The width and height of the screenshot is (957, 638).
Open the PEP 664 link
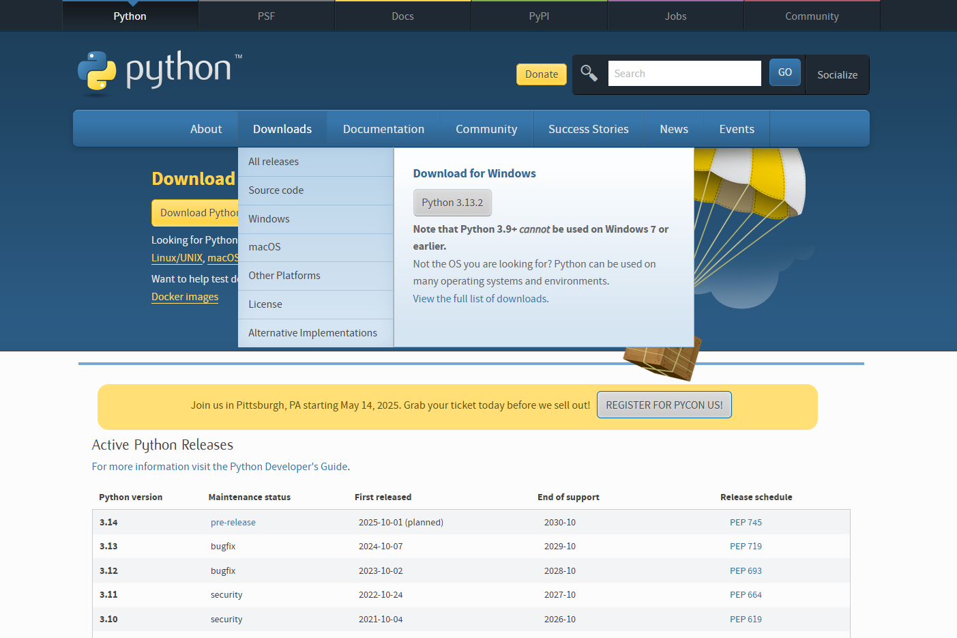746,595
